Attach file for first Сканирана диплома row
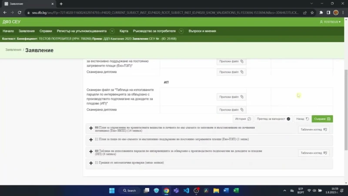The height and width of the screenshot is (196, 348). [x=231, y=72]
